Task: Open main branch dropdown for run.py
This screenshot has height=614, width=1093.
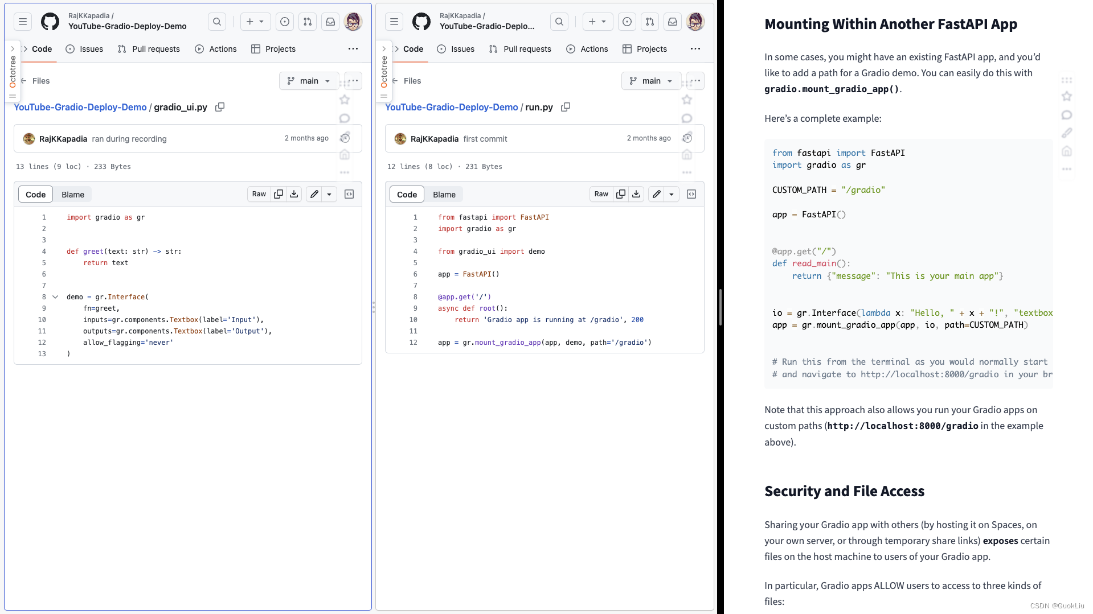Action: [x=651, y=81]
